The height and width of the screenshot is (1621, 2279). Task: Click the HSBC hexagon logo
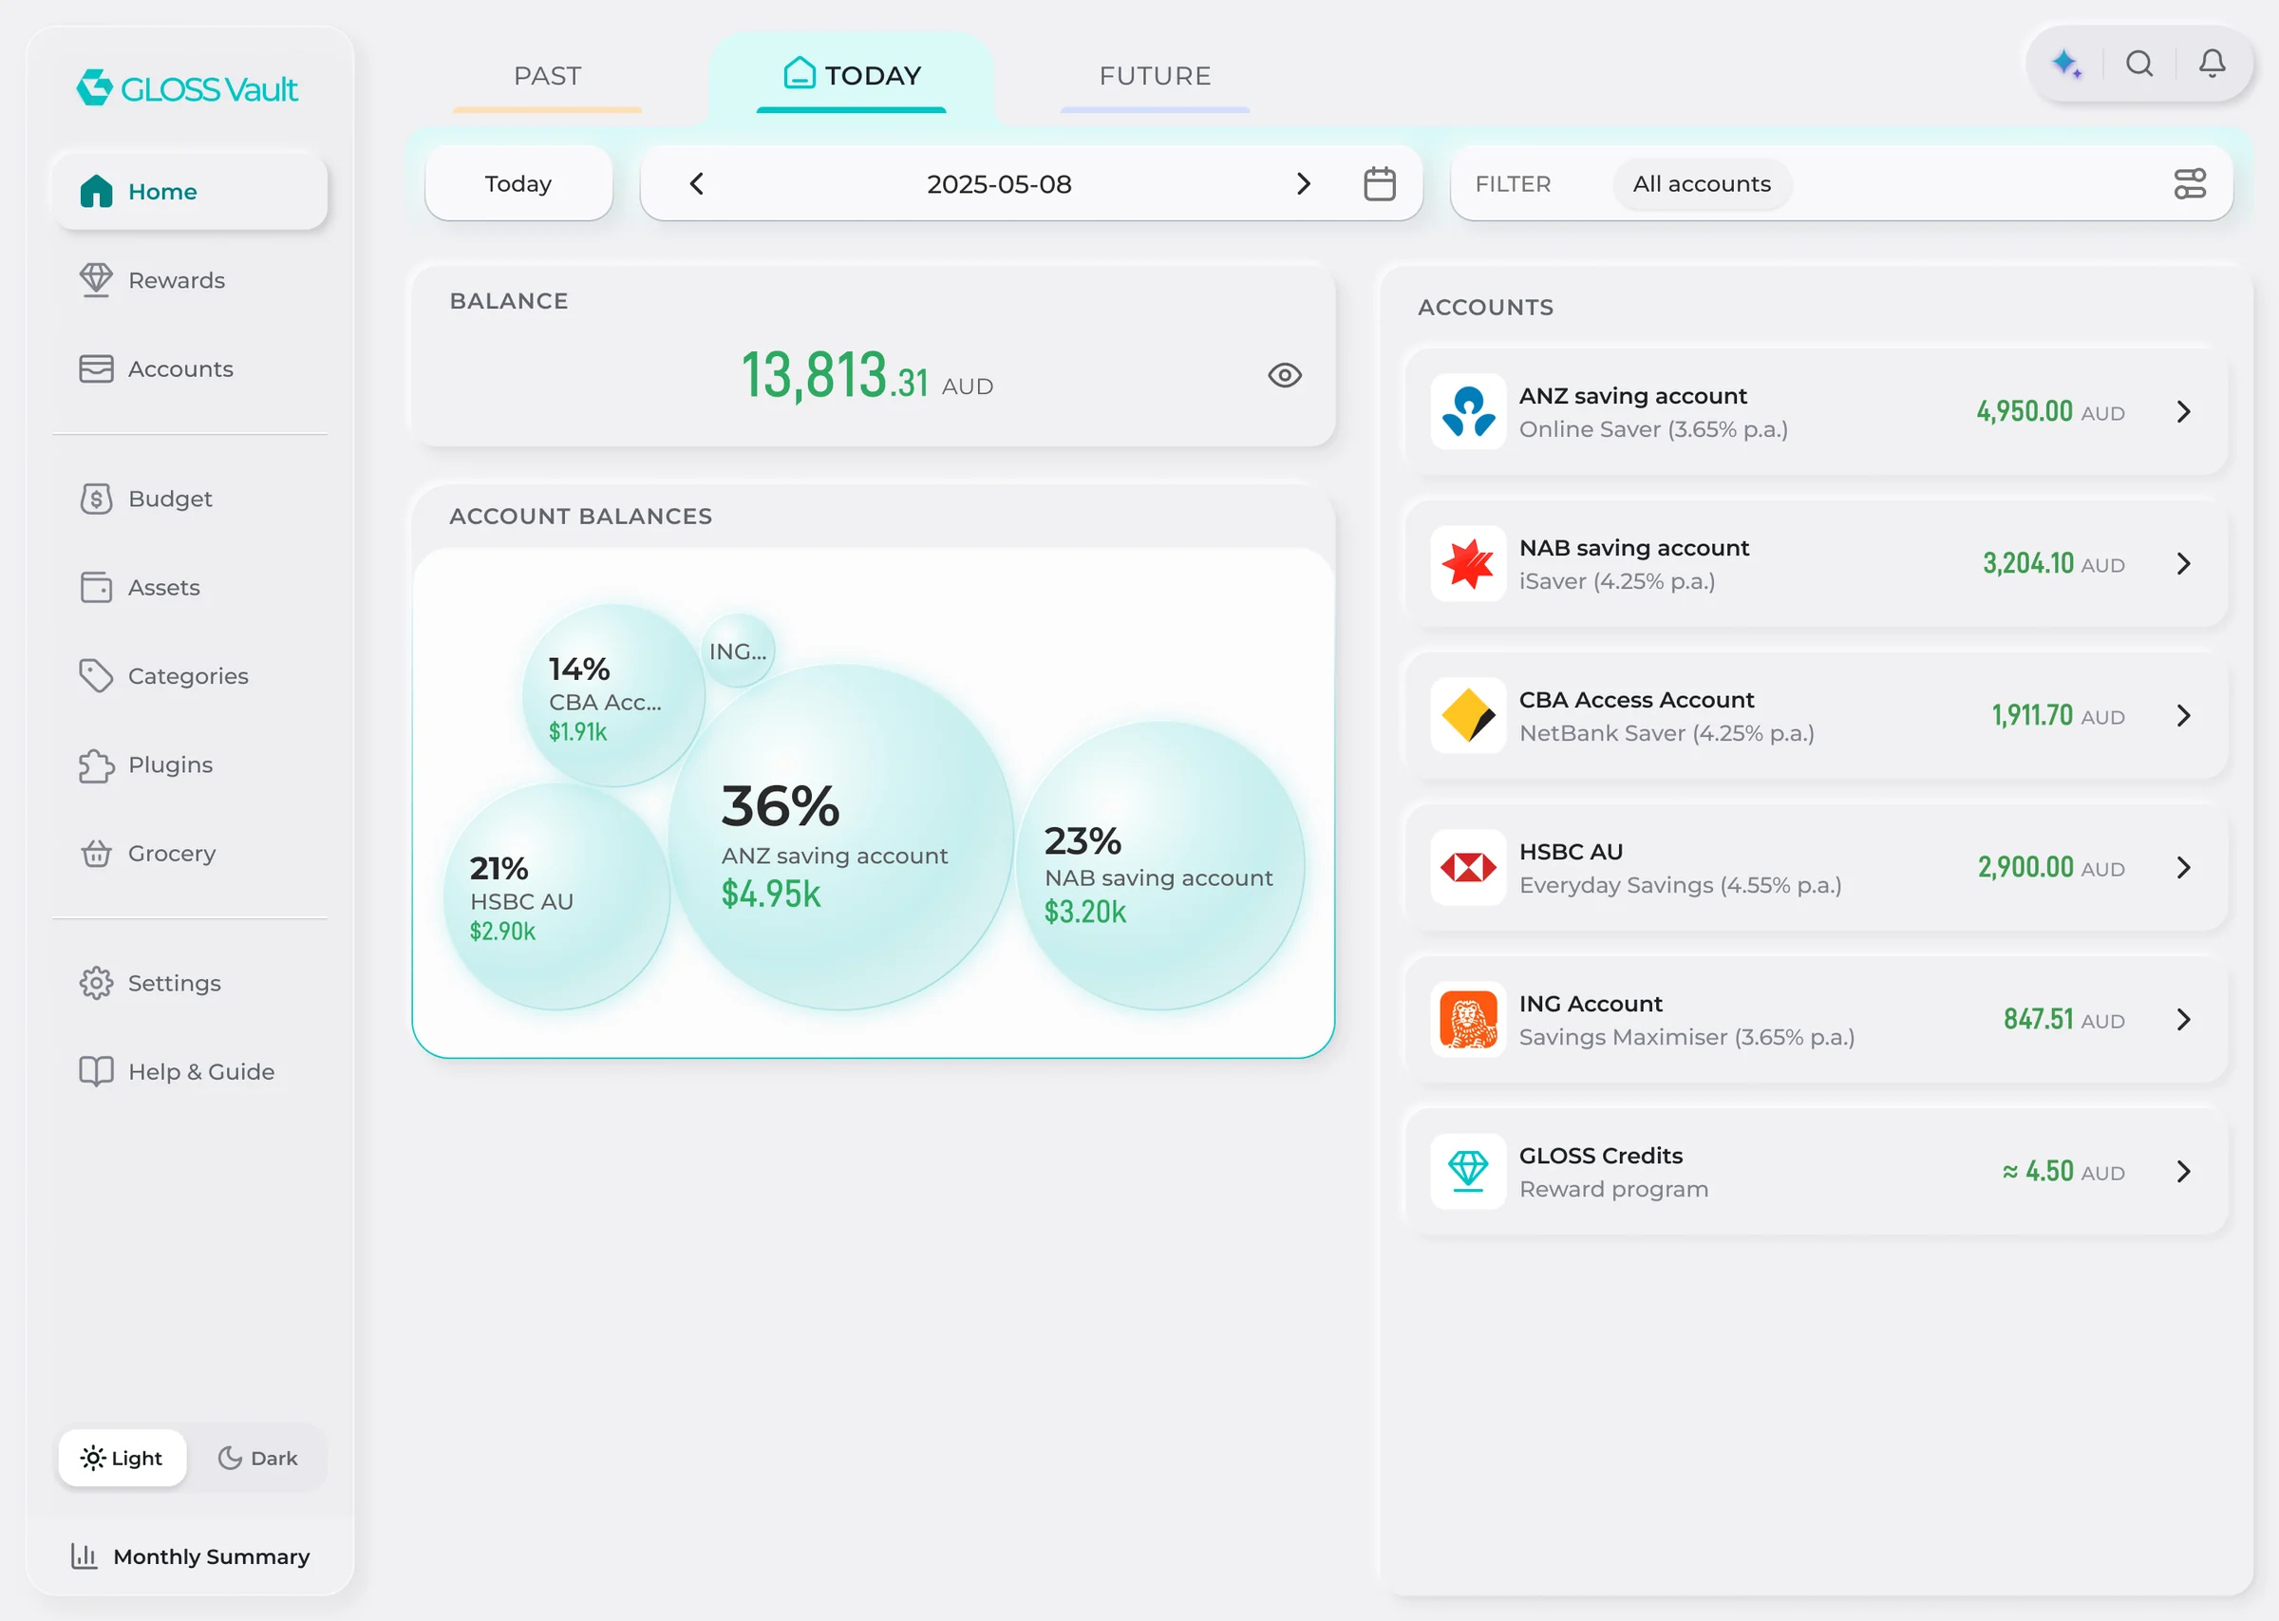(x=1468, y=866)
